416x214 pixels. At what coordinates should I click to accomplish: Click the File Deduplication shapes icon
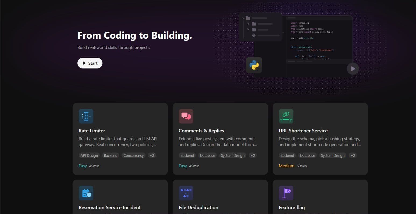(186, 193)
